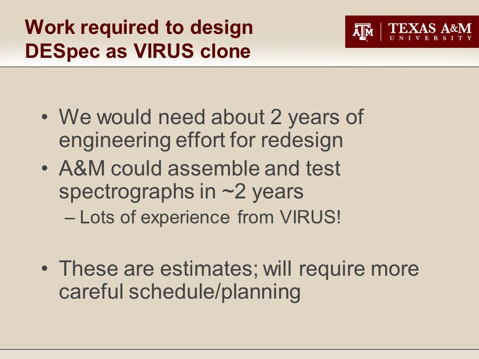Click the word 'UNIVERSITY' in the logo
The height and width of the screenshot is (359, 479).
(x=431, y=38)
